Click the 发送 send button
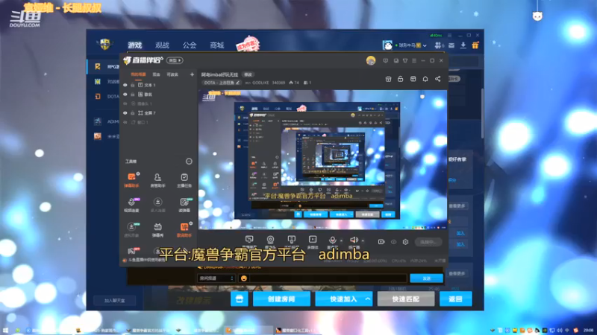This screenshot has height=335, width=597. (x=426, y=278)
